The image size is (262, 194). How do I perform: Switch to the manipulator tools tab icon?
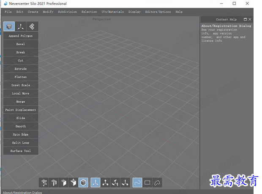pos(21,26)
